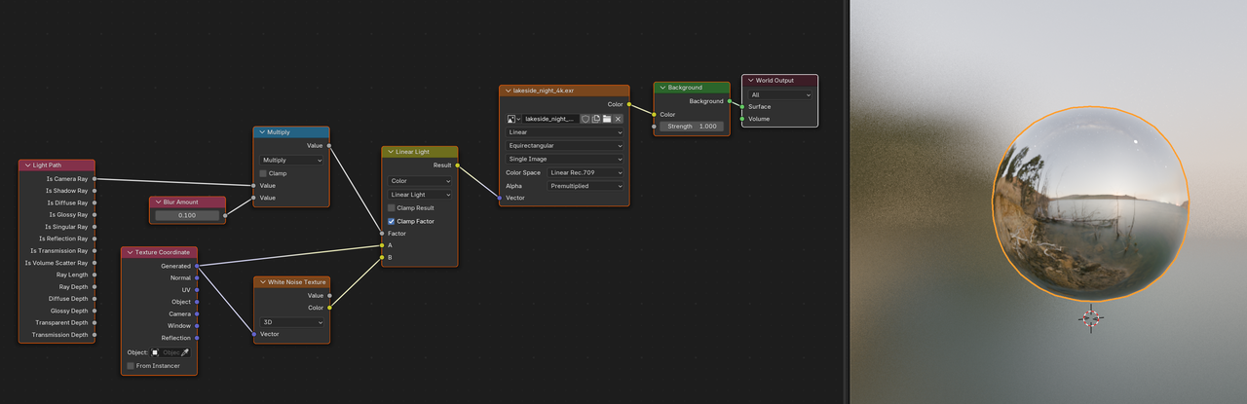
Task: Select the sphere in the 3D viewport
Action: pos(1090,202)
